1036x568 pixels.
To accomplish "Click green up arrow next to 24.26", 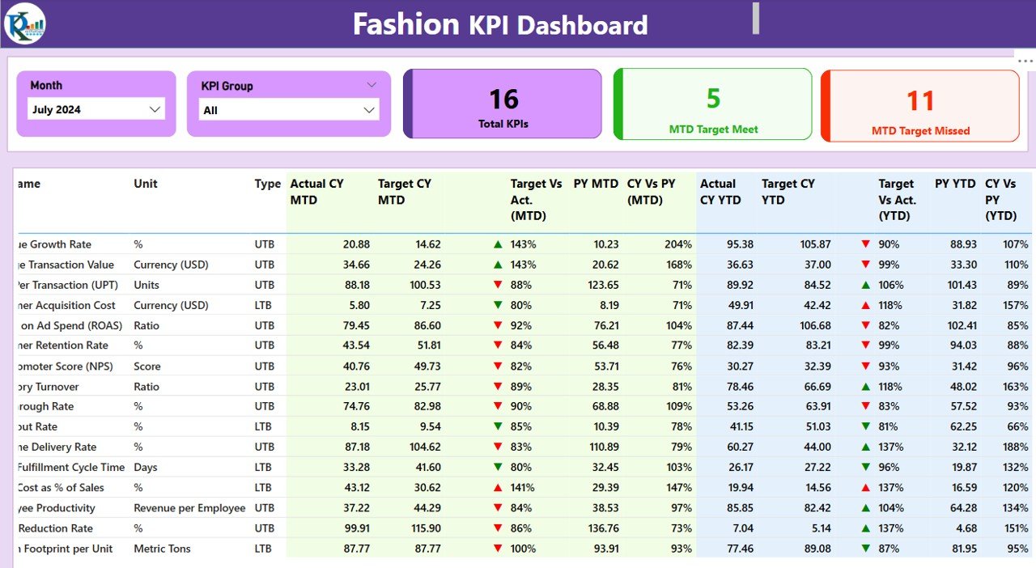I will click(498, 265).
